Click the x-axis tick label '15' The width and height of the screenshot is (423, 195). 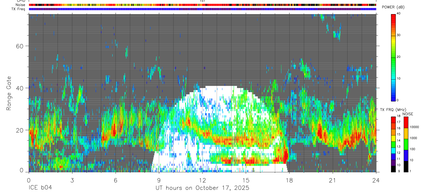tap(246, 180)
